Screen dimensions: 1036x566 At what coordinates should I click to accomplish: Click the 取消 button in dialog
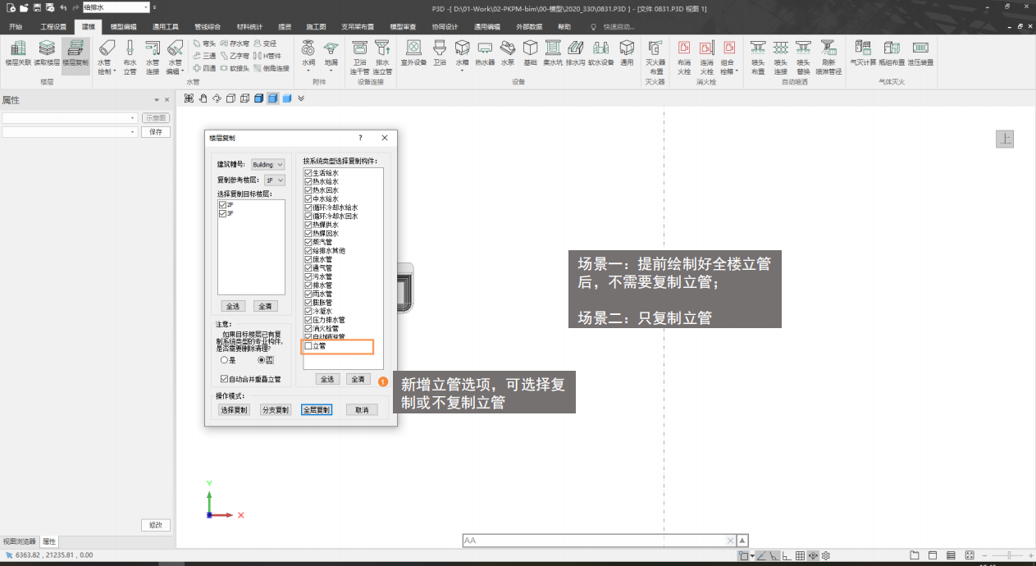[362, 409]
